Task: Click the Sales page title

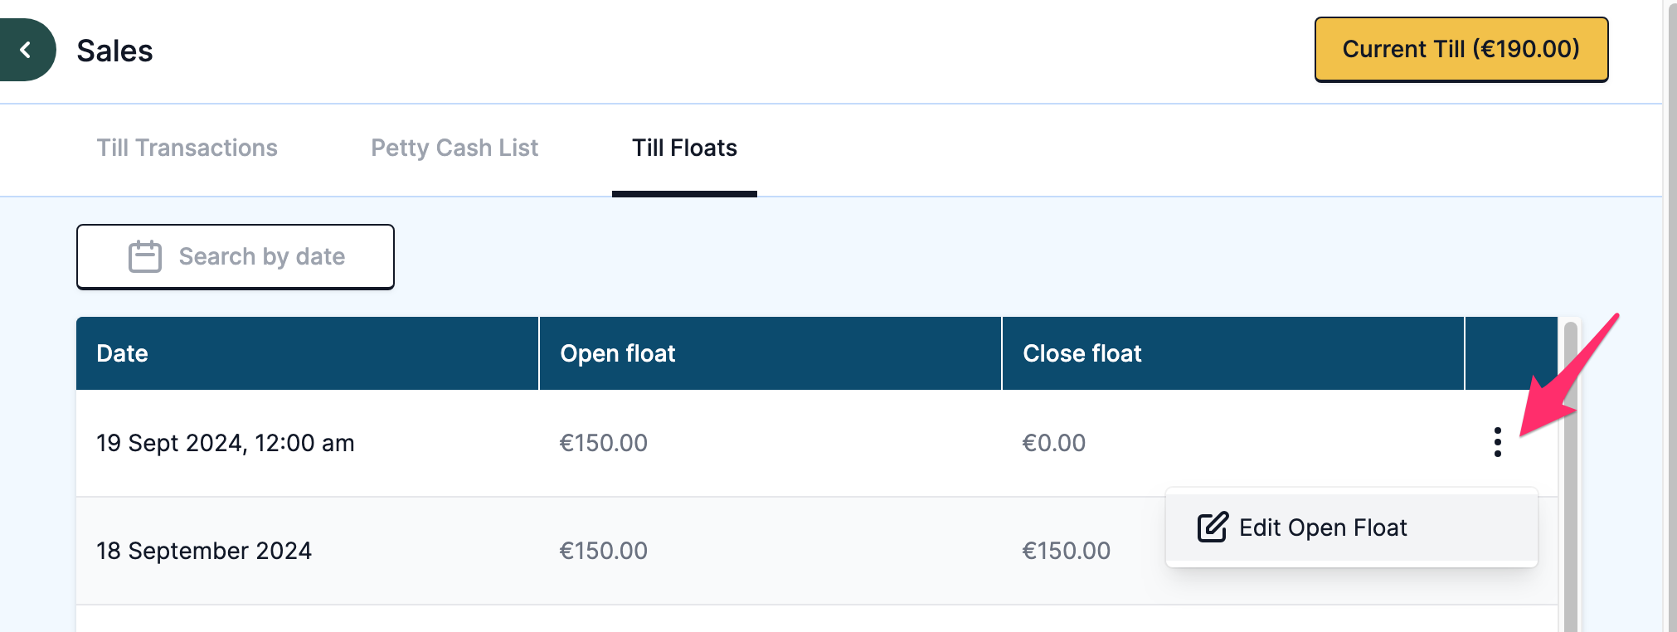Action: pos(114,51)
